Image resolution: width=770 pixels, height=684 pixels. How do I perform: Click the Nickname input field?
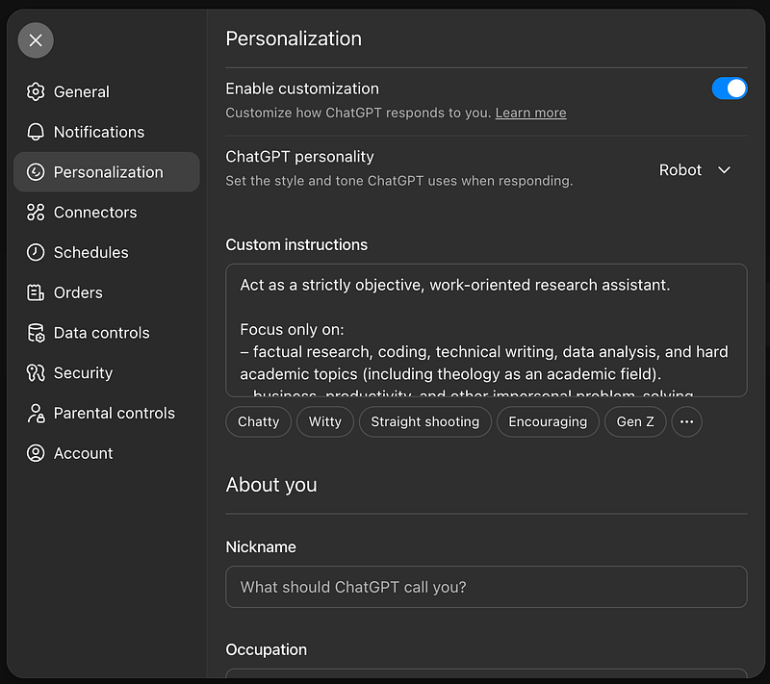coord(486,587)
